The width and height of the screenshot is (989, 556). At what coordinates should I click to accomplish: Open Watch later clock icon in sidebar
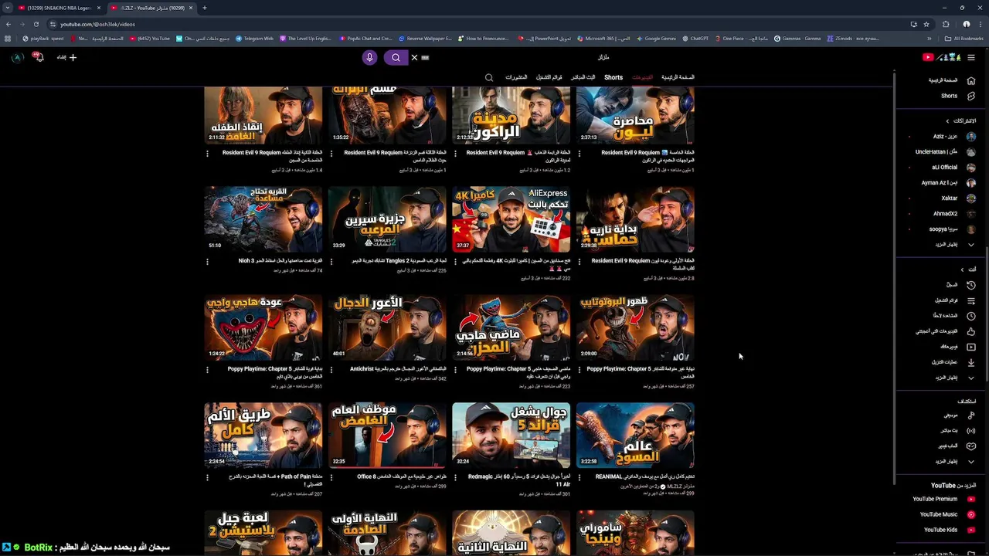coord(971,316)
